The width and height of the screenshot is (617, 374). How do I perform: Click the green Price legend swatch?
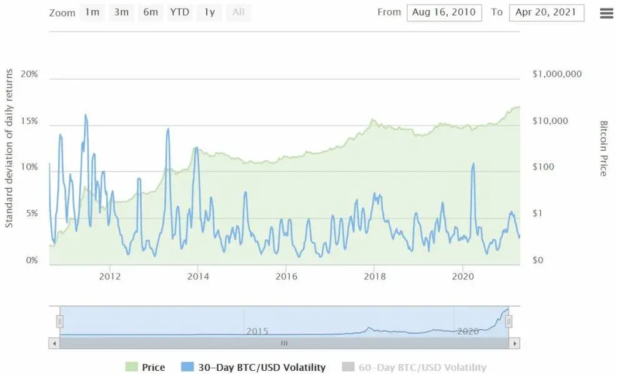(x=131, y=367)
